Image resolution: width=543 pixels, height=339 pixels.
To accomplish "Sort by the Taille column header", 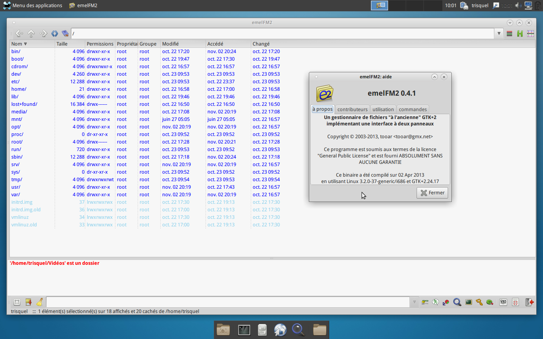I will (x=70, y=44).
